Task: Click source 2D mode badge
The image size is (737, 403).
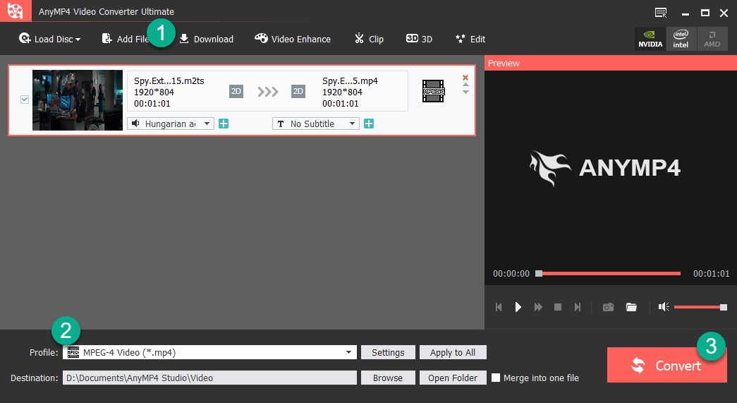Action: click(x=236, y=91)
